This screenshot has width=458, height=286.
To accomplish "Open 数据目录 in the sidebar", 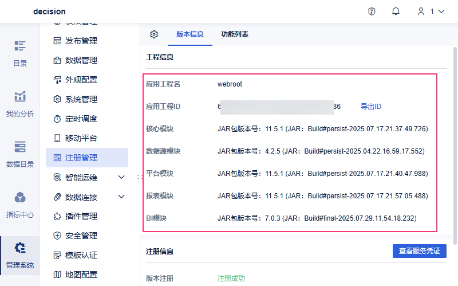I will pos(20,154).
